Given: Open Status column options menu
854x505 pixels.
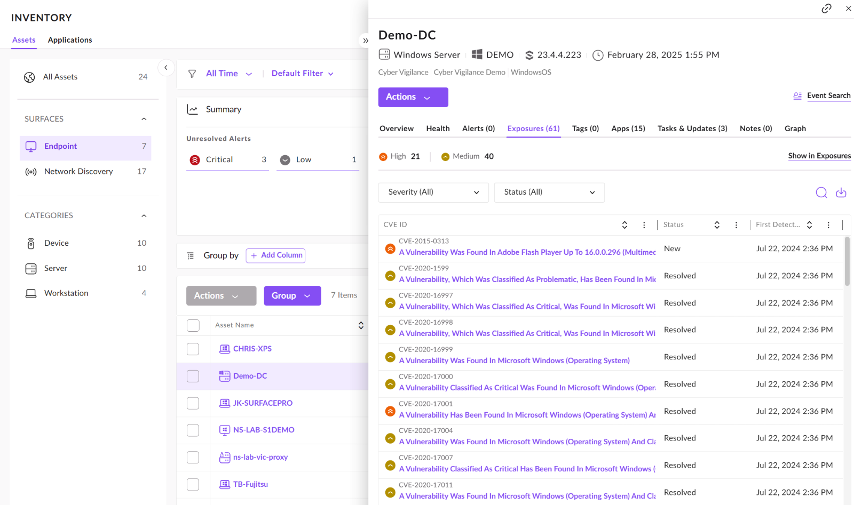Looking at the screenshot, I should (736, 225).
